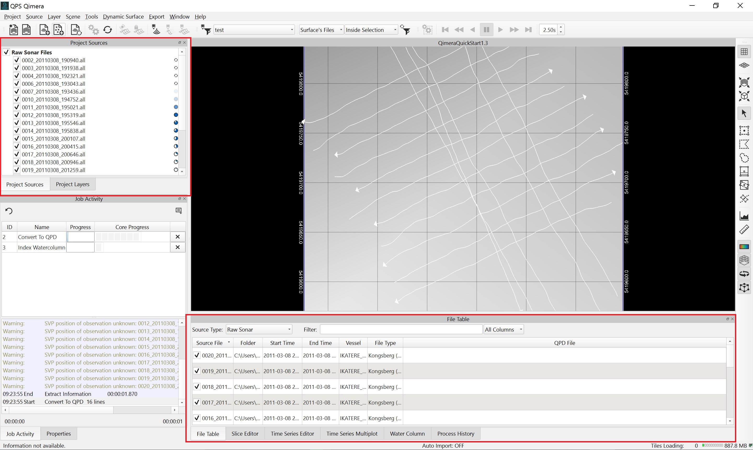This screenshot has height=450, width=753.
Task: Toggle the grid display icon
Action: [744, 52]
